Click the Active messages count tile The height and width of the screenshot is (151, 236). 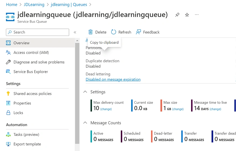pos(102,136)
